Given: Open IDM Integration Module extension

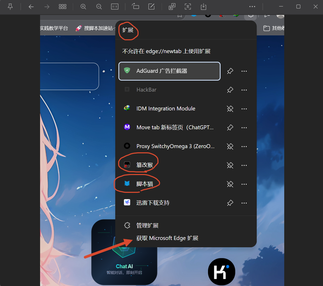Looking at the screenshot, I should point(169,109).
